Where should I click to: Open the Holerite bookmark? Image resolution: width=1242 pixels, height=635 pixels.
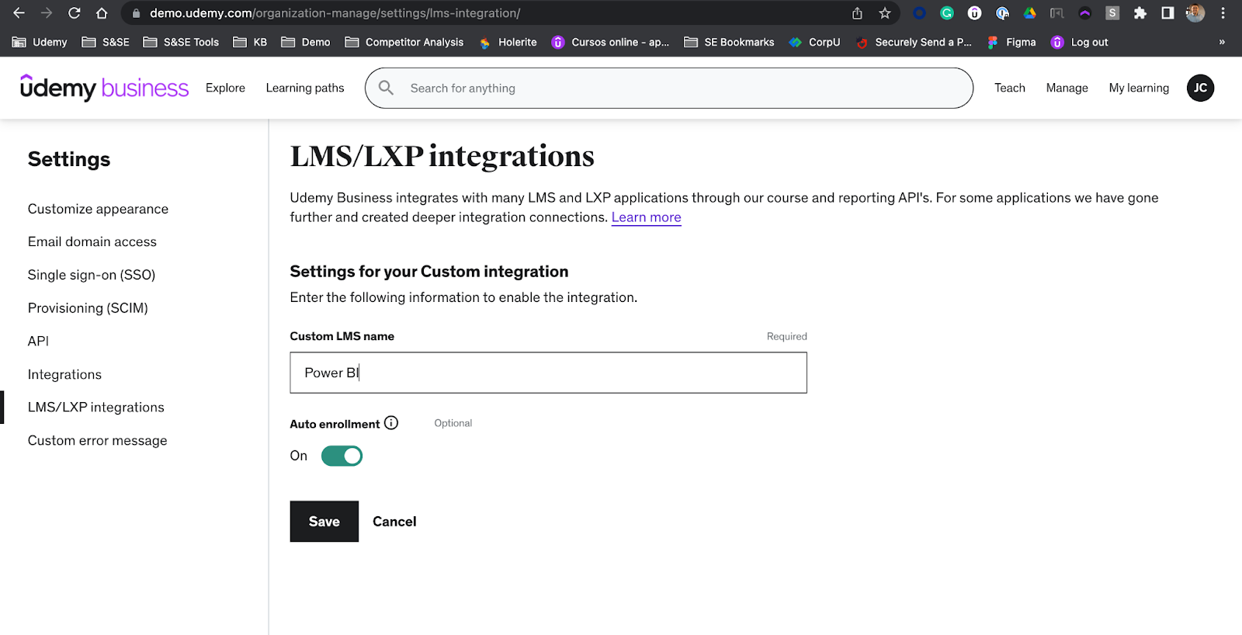coord(508,42)
